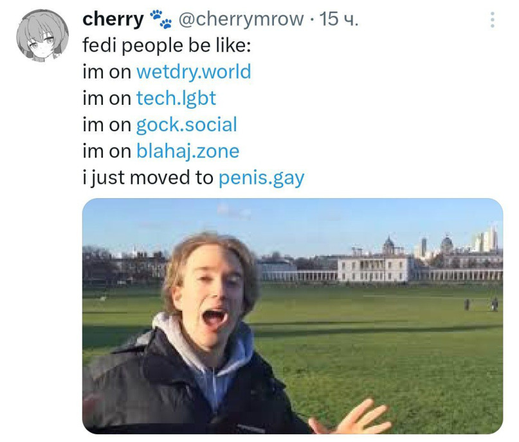This screenshot has width=519, height=442.
Task: Go to the penis.gay link
Action: (x=261, y=178)
